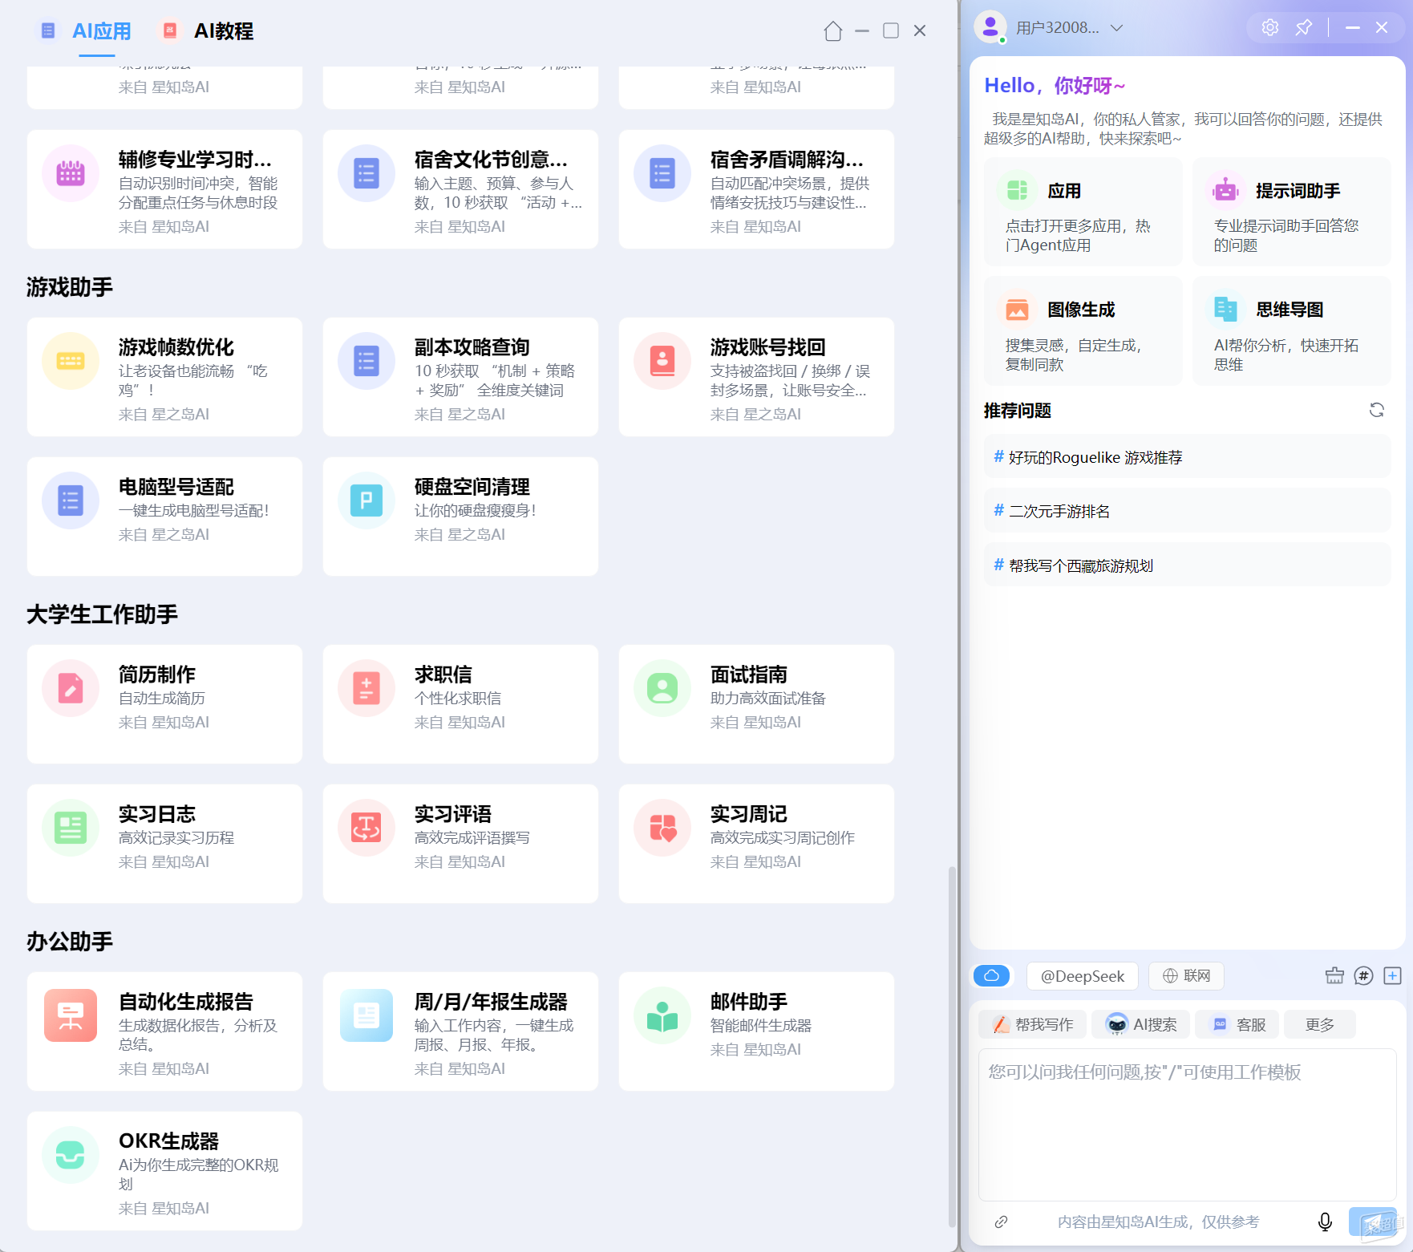1413x1252 pixels.
Task: Expand the 用户32008 account dropdown
Action: 1116,27
